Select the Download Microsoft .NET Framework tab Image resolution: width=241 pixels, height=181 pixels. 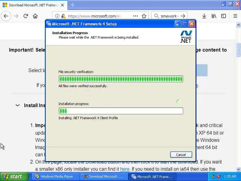34,5
